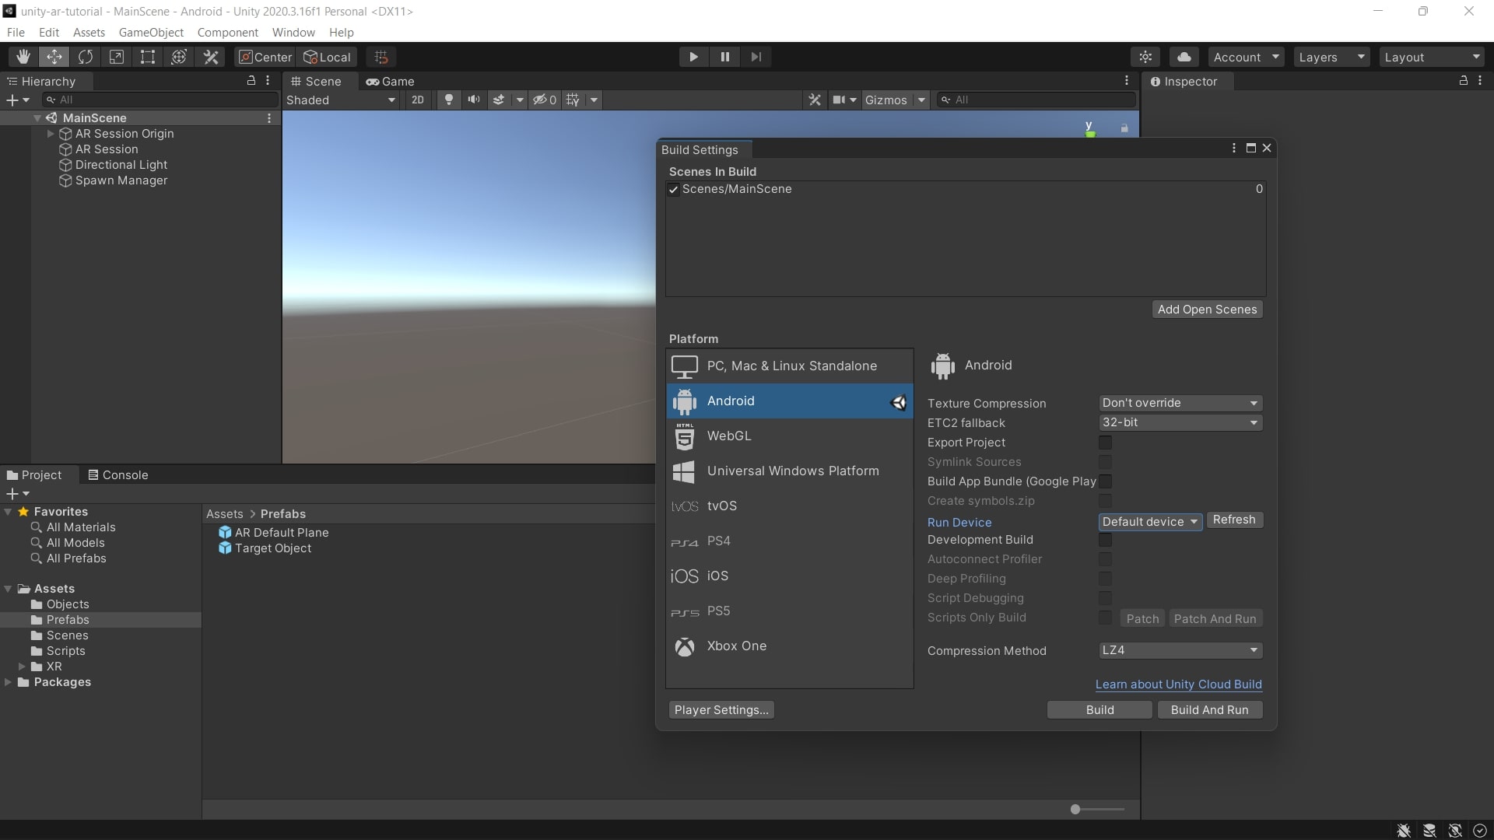Click the Learn about Unity Cloud Build link
The width and height of the screenshot is (1494, 840).
point(1178,683)
